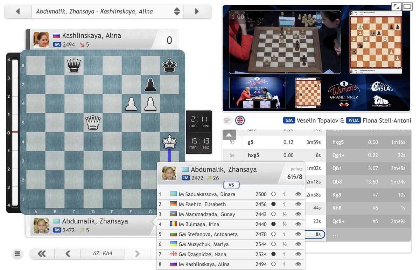420x270 pixels.
Task: Open the Abdumalik - Kashlinskaya game selector dropdown
Action: point(107,12)
